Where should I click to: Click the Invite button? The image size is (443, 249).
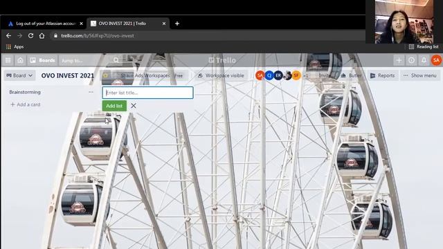[x=325, y=75]
